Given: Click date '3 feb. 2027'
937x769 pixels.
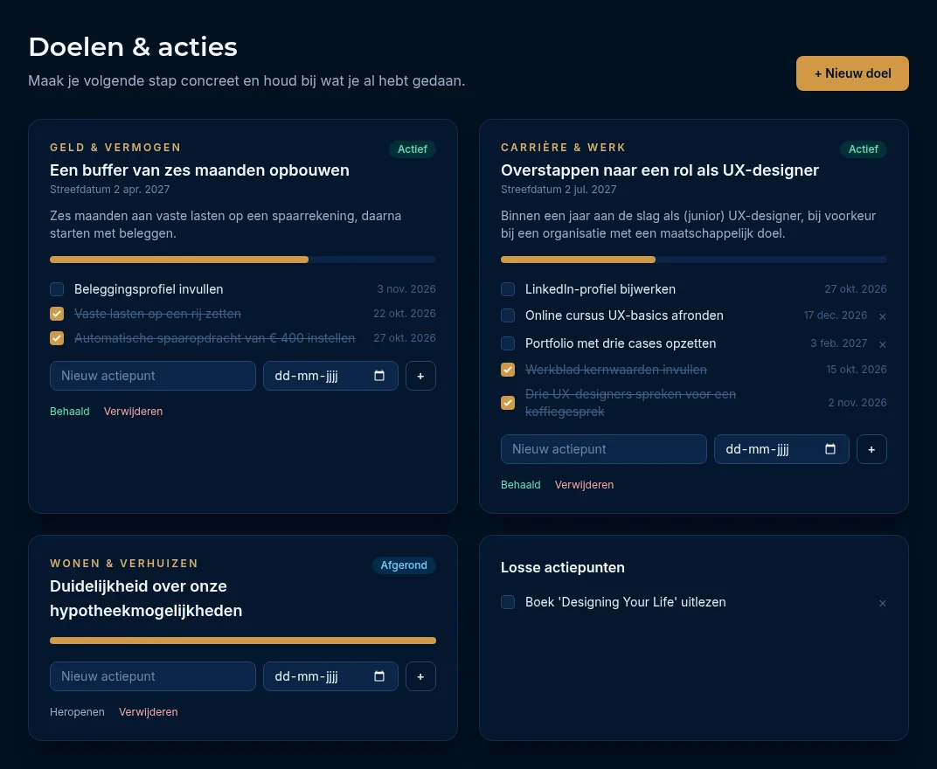Looking at the screenshot, I should (x=838, y=343).
